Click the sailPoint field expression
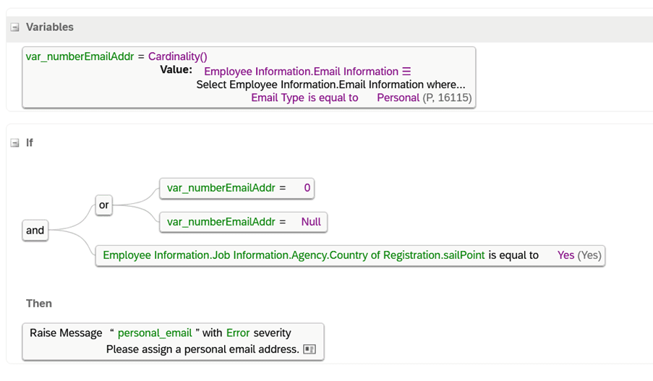This screenshot has height=381, width=653. coord(294,255)
